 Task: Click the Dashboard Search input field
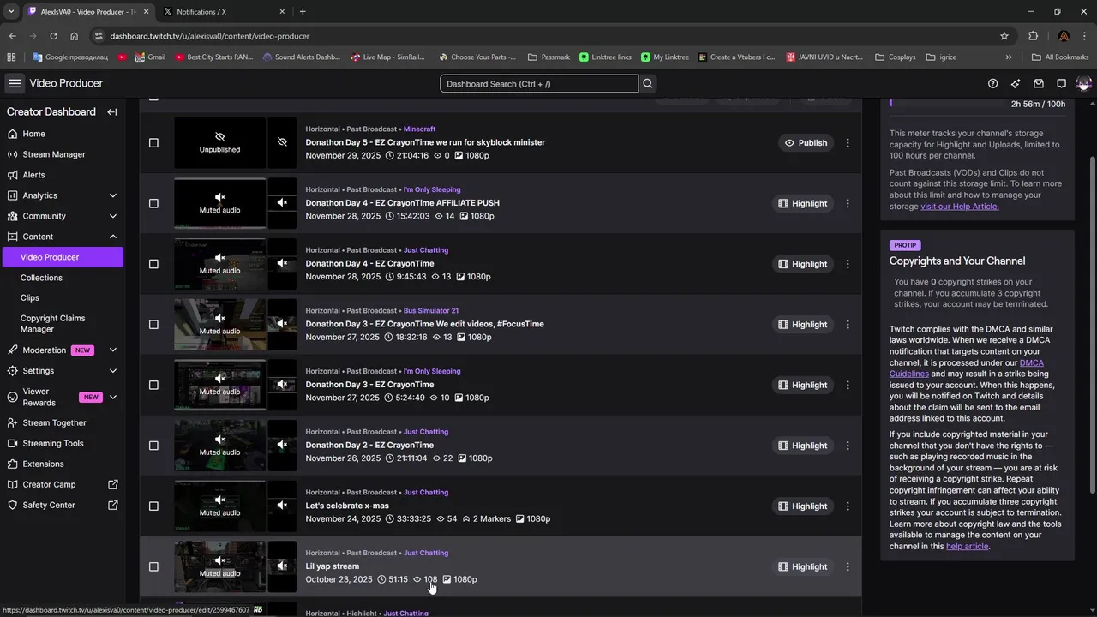pos(539,83)
